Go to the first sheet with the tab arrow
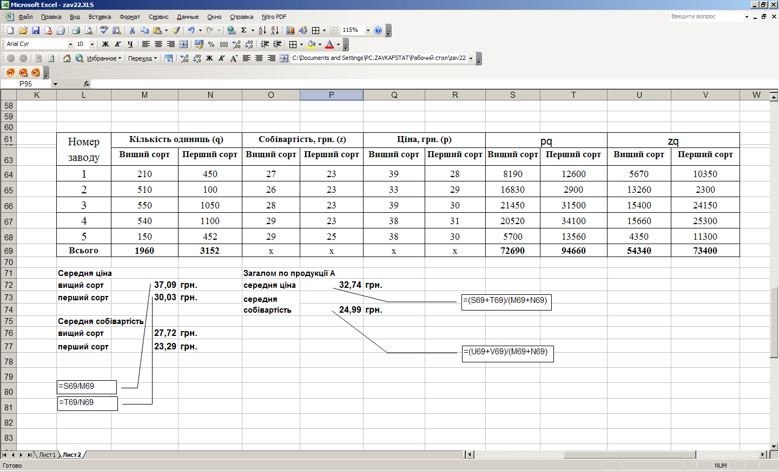779x472 pixels. coord(5,455)
